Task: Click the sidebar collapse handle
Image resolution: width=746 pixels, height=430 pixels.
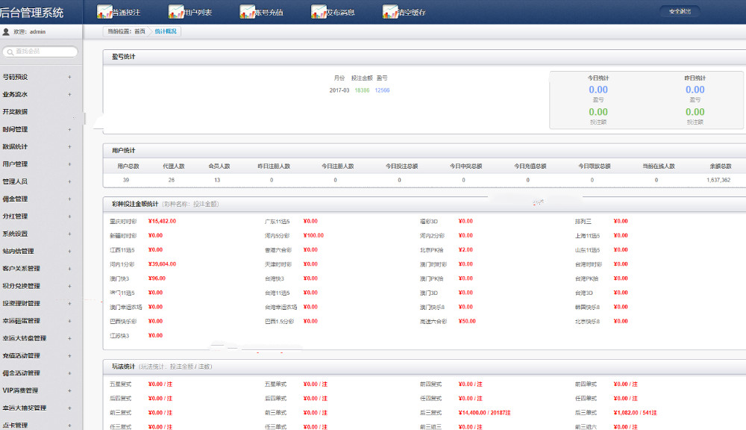Action: pyautogui.click(x=85, y=118)
